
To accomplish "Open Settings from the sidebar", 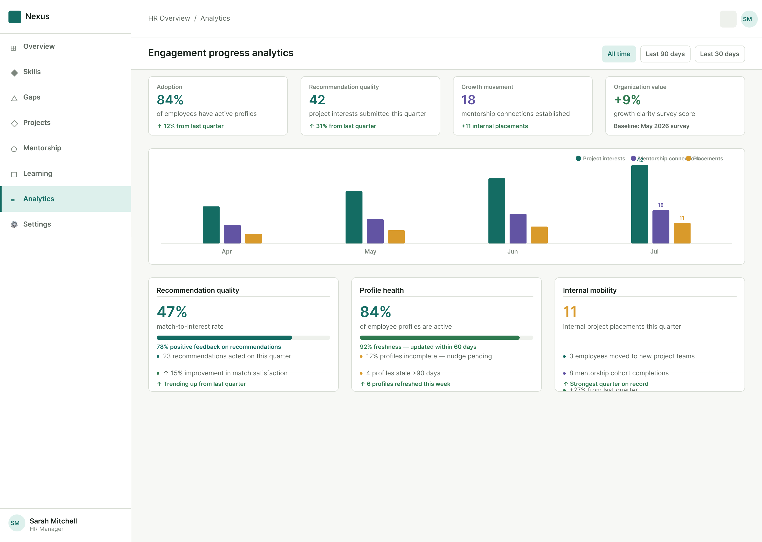I will tap(65, 224).
